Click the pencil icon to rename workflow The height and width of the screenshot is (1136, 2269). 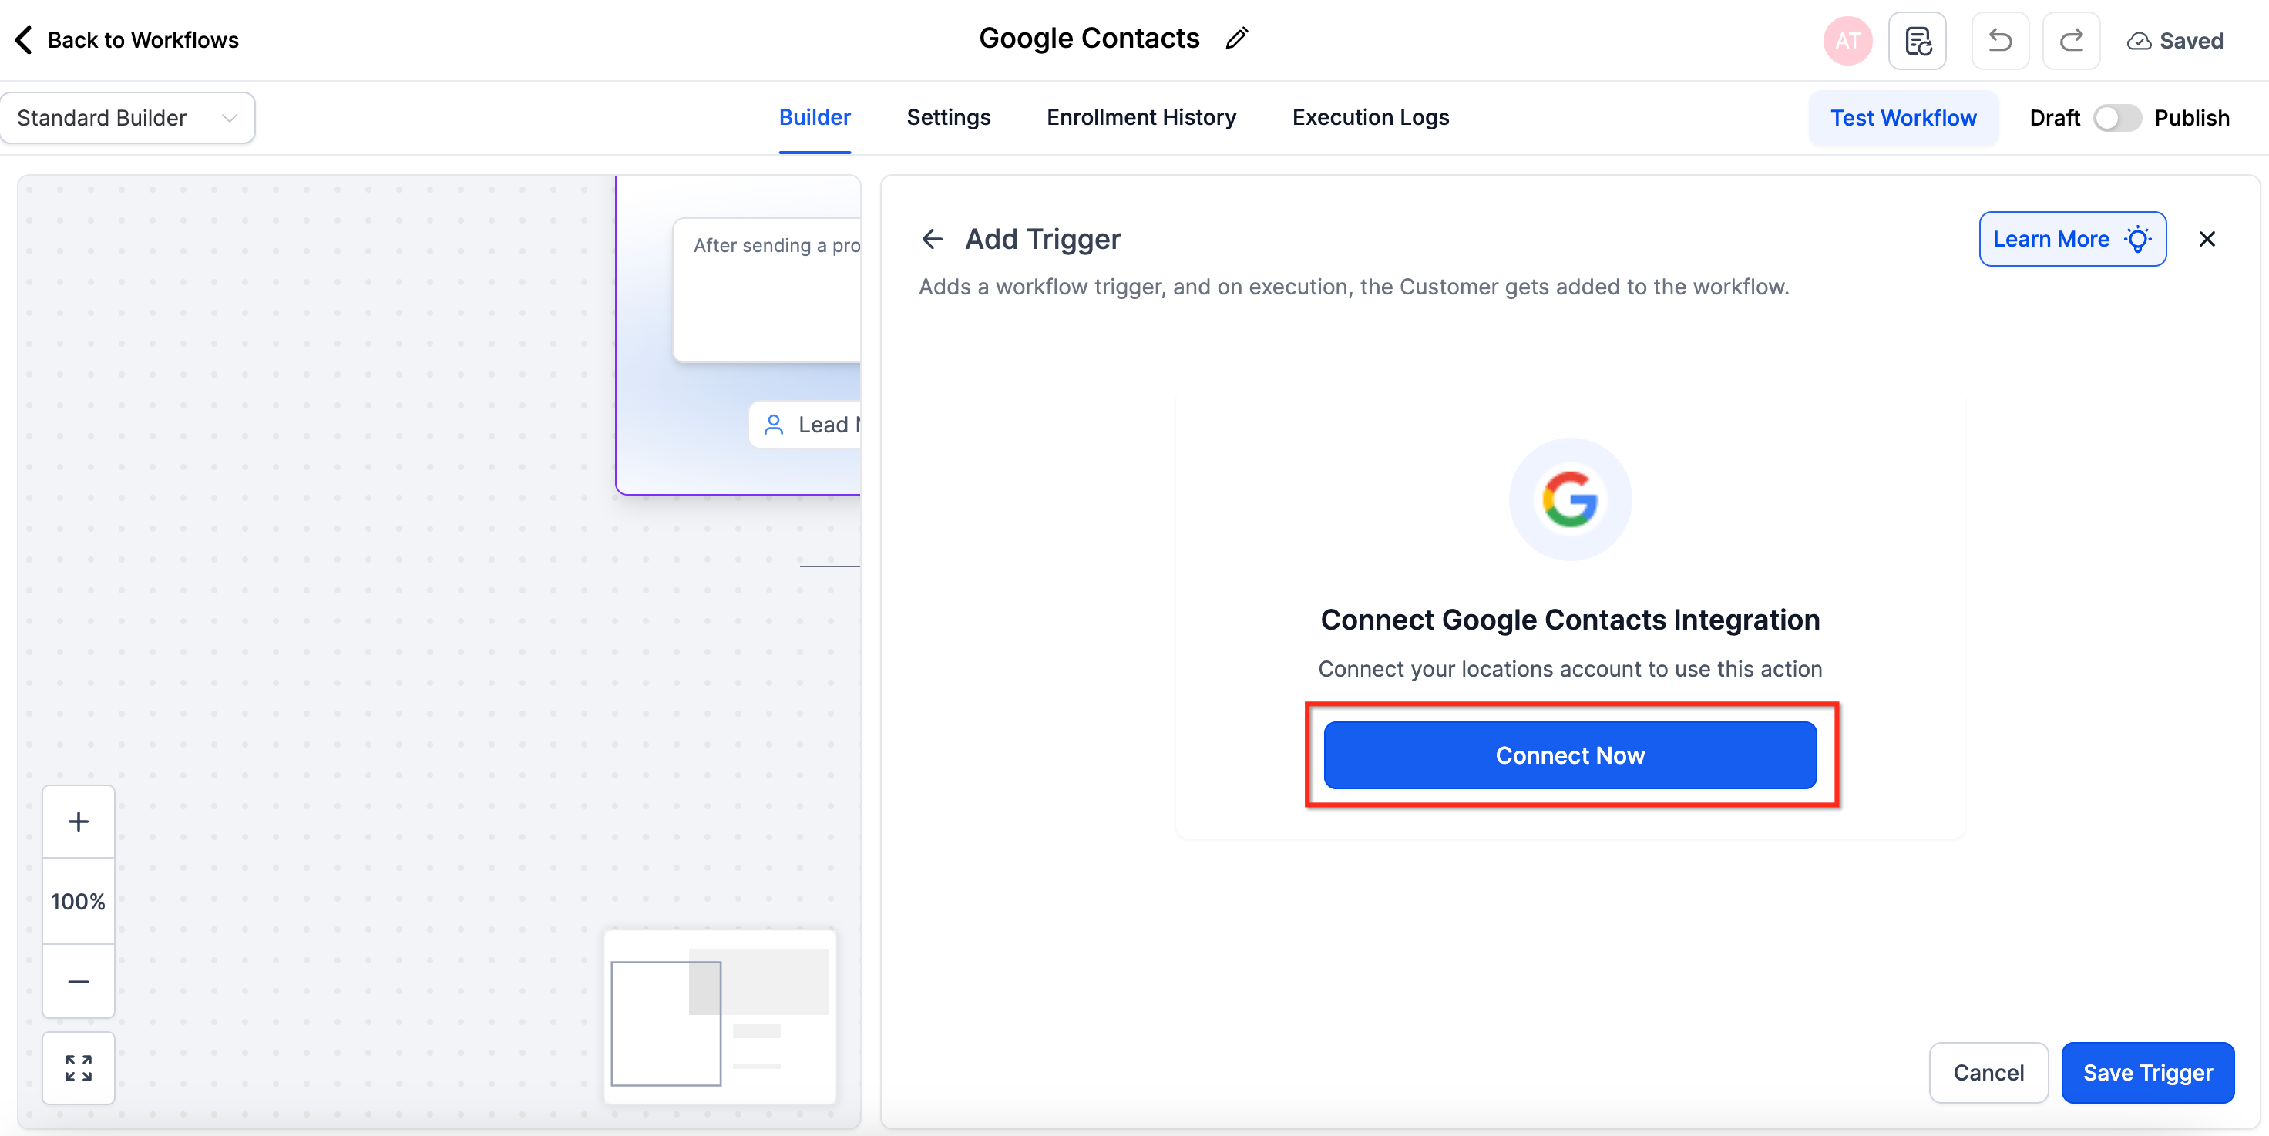coord(1237,39)
